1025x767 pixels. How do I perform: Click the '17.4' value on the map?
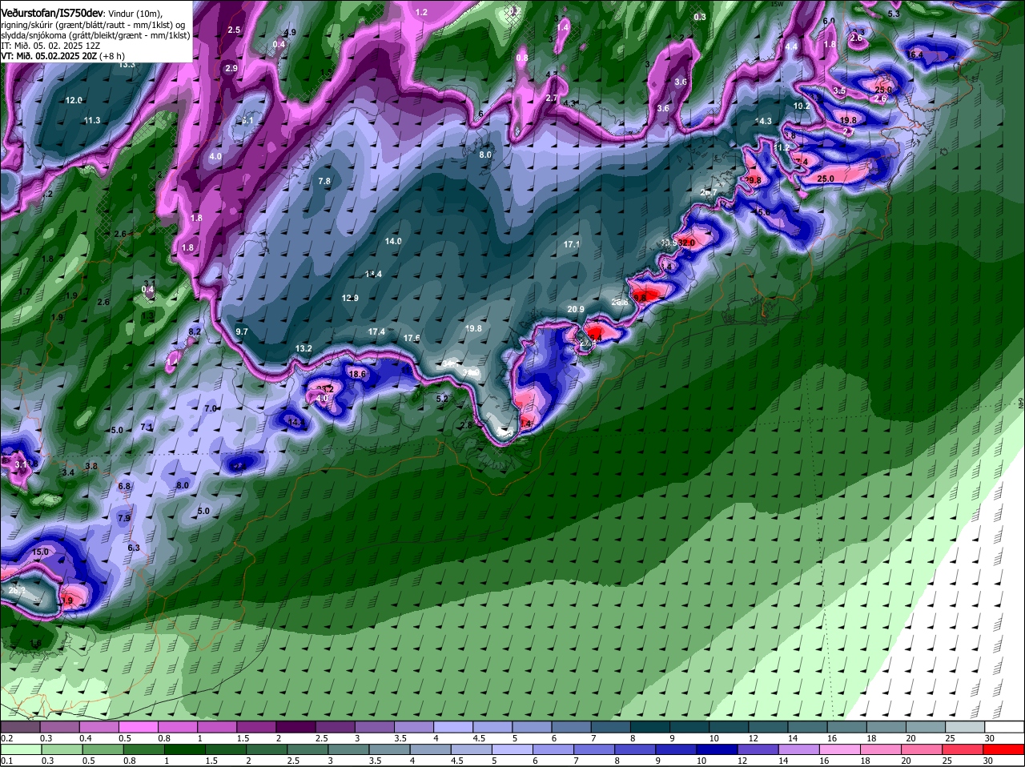377,331
